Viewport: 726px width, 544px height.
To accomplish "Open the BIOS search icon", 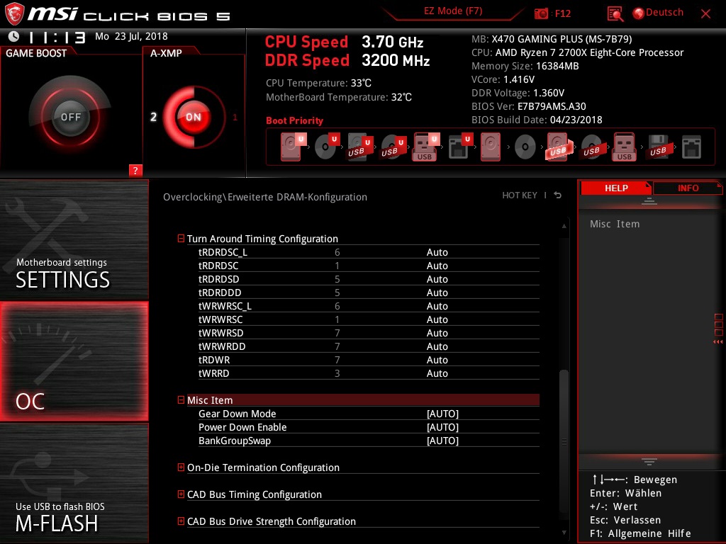I will pos(615,14).
